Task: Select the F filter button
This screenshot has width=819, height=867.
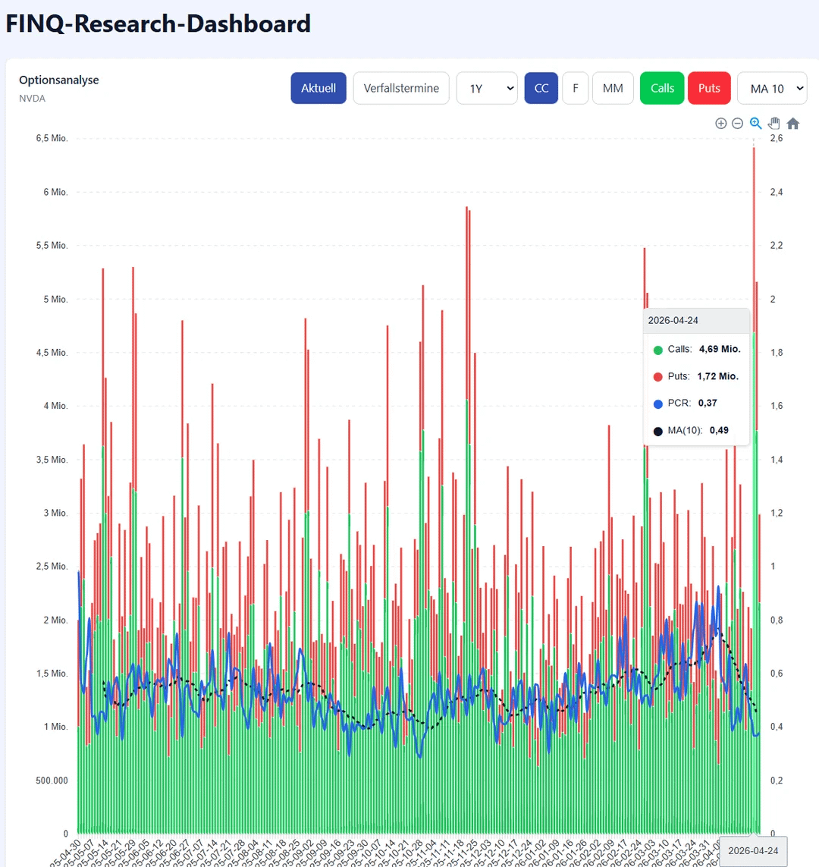Action: click(x=576, y=88)
